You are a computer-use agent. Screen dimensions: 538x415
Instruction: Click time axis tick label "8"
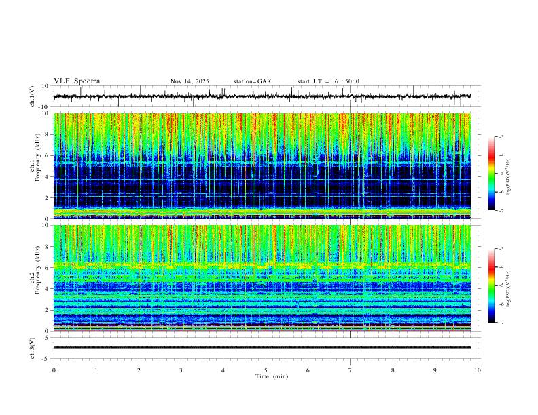[393, 370]
